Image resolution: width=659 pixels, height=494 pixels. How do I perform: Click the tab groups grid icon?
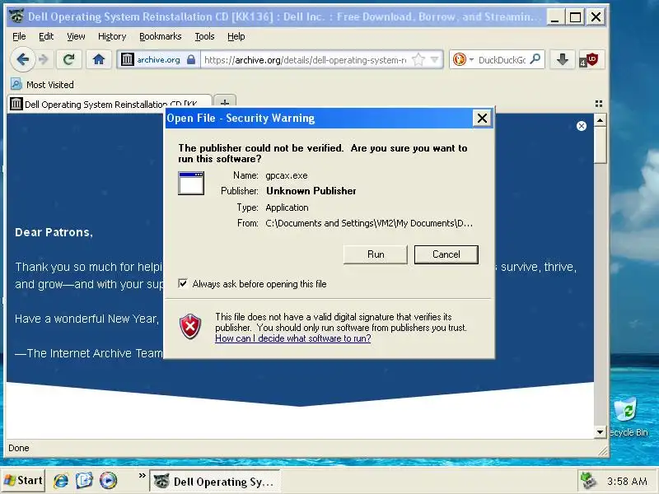pos(599,104)
